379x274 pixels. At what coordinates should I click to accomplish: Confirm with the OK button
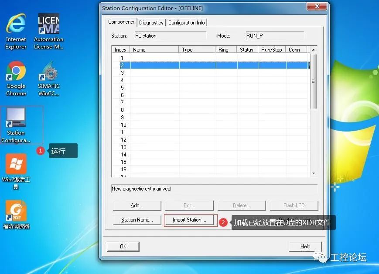[x=123, y=246]
